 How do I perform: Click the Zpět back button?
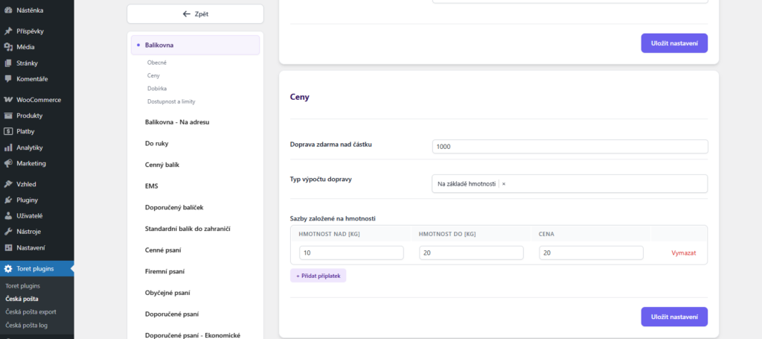pyautogui.click(x=195, y=14)
